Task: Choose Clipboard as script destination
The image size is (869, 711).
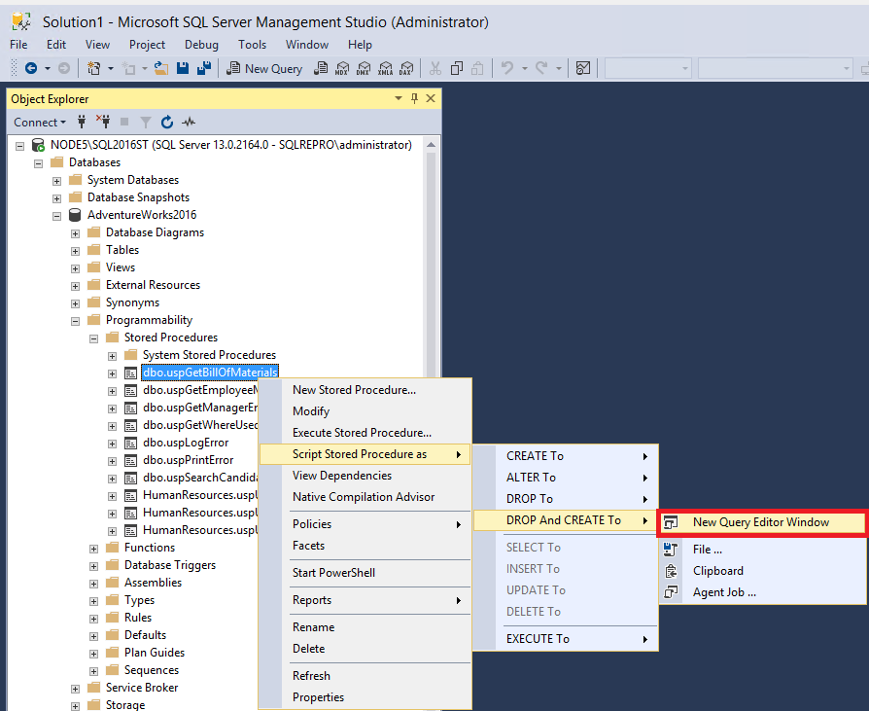Action: [x=762, y=571]
